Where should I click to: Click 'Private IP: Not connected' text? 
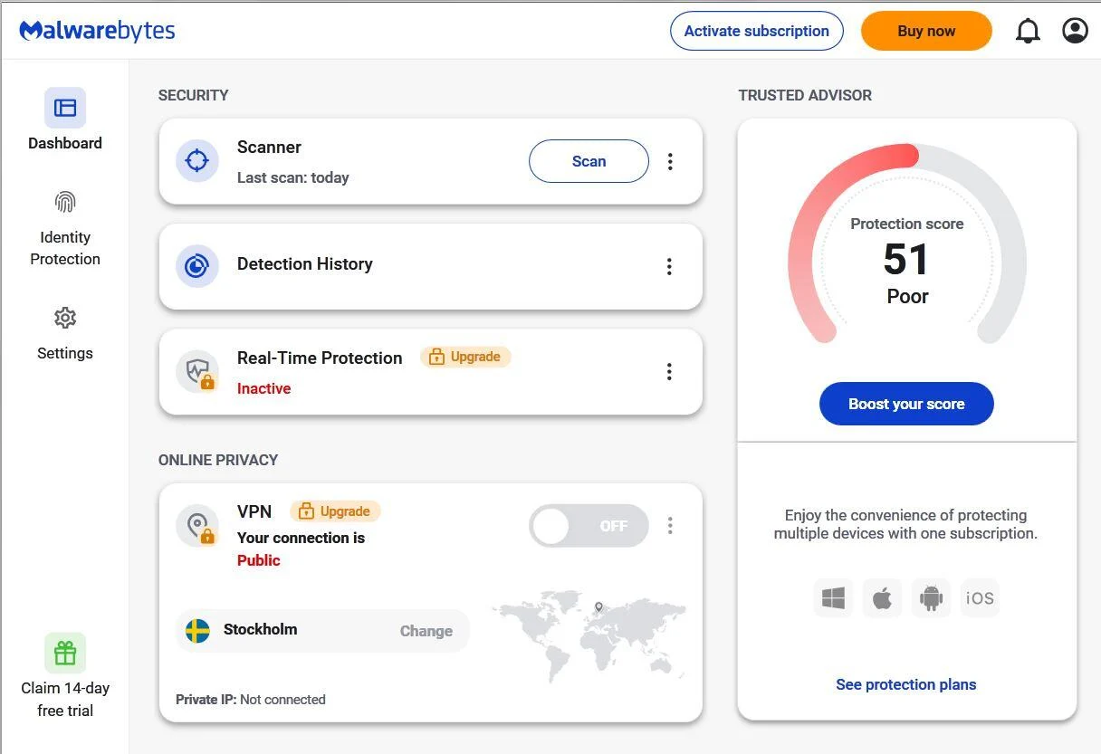(251, 699)
